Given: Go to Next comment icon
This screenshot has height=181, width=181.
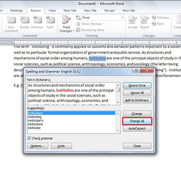Looking at the screenshot, I should (x=50, y=20).
